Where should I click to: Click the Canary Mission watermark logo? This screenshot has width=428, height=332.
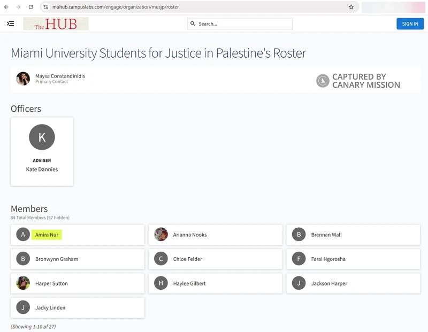tap(323, 81)
